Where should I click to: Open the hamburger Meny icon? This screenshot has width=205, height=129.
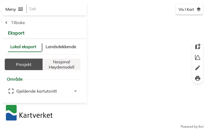click(x=20, y=9)
